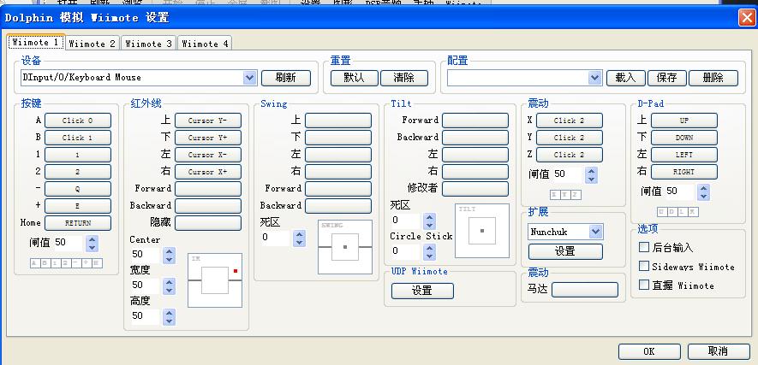The image size is (758, 365).
Task: Open the 扩展 Nunchuk extension dropdown
Action: pos(565,232)
